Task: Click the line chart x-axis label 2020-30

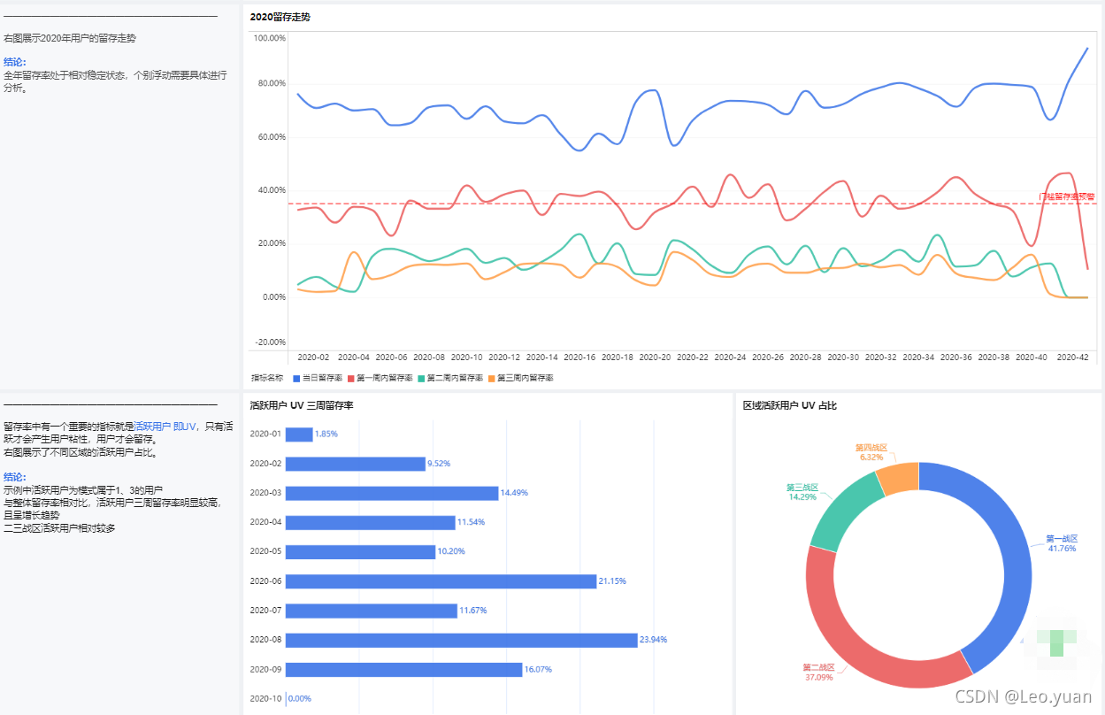Action: click(843, 357)
